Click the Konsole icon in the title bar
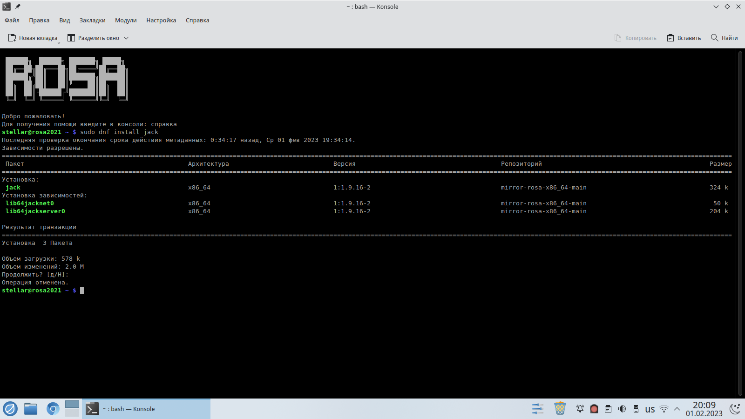The width and height of the screenshot is (745, 419). (x=7, y=7)
